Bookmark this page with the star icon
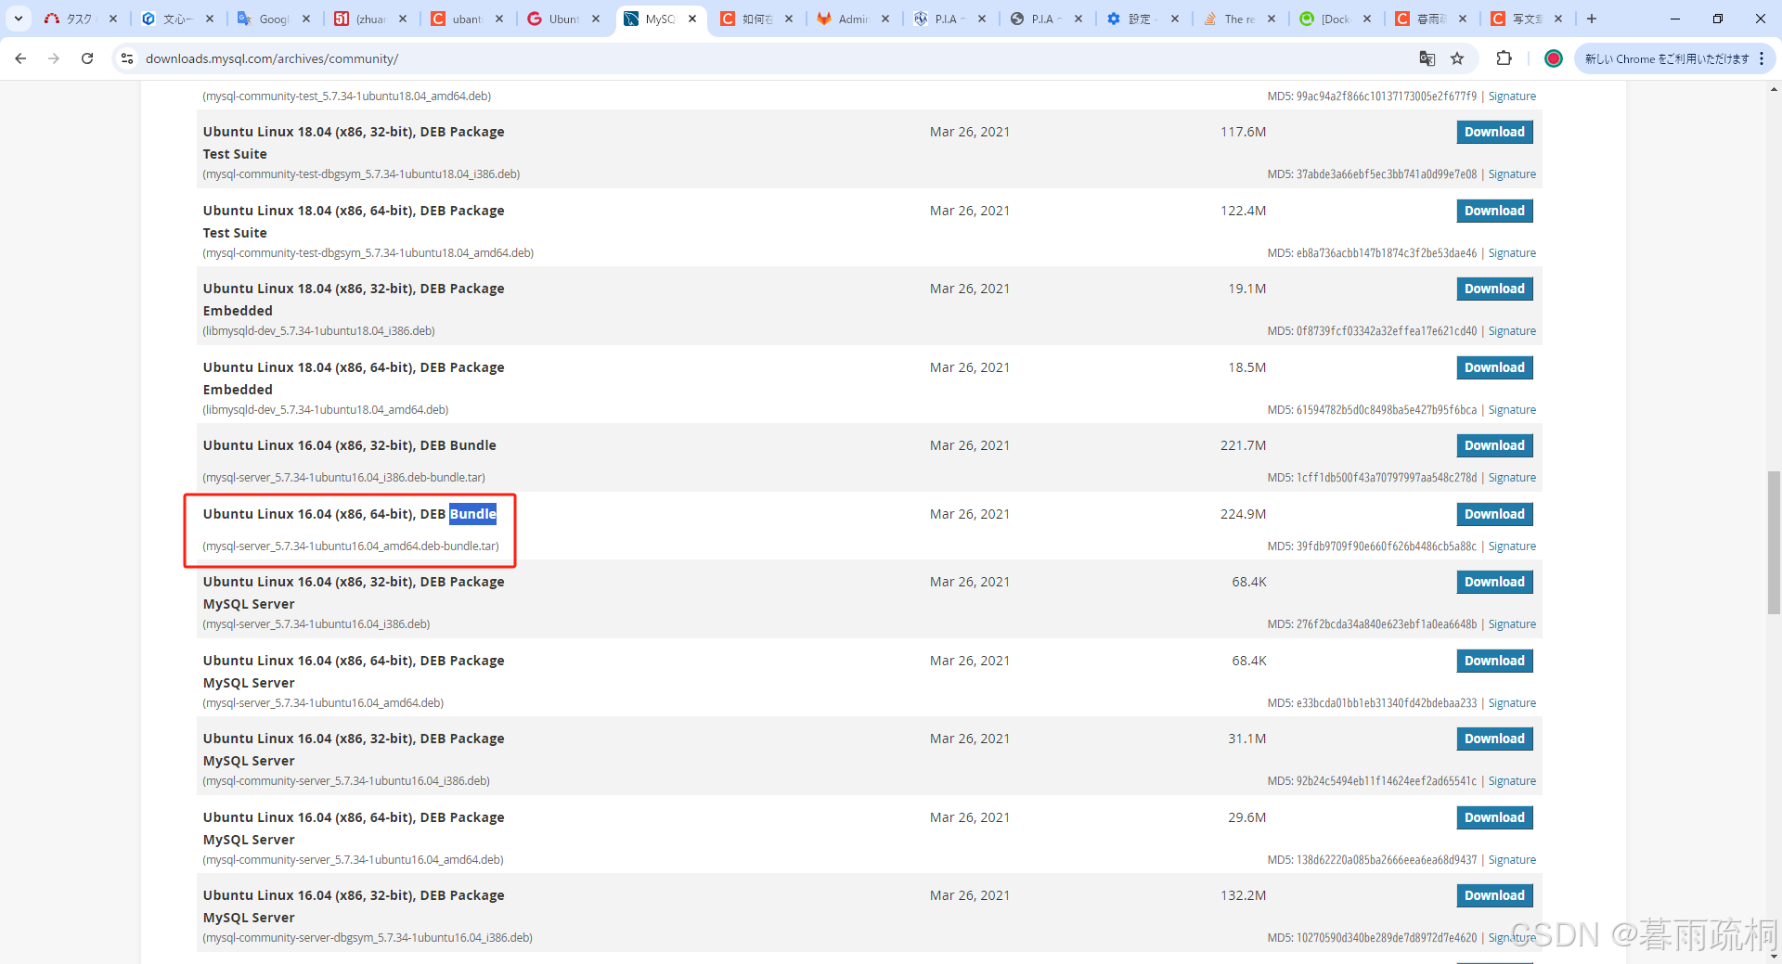 1457,58
